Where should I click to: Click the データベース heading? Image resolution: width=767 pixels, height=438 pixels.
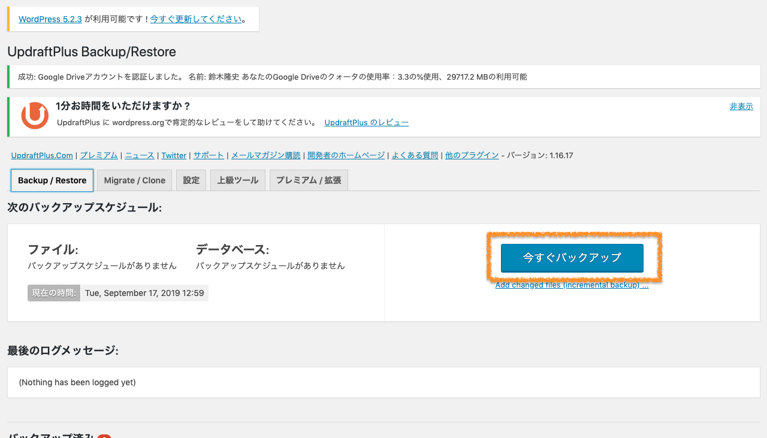[x=232, y=250]
